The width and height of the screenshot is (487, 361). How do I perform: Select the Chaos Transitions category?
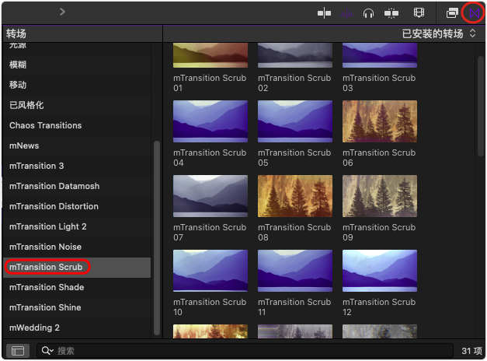(x=77, y=125)
